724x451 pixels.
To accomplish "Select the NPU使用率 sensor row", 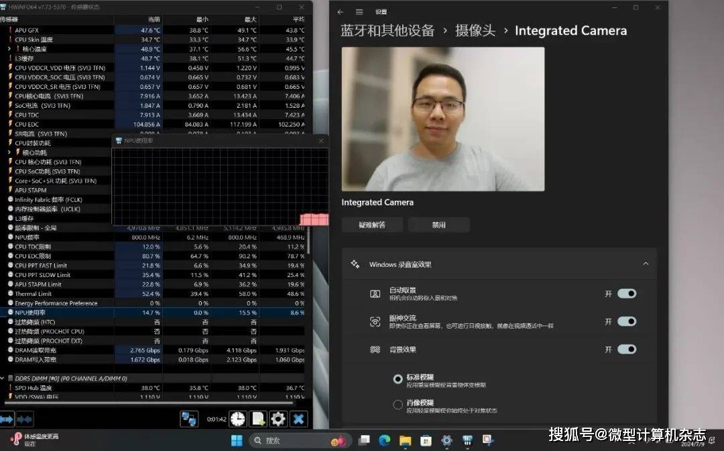I will tap(153, 312).
